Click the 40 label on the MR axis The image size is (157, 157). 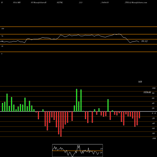(153, 103)
